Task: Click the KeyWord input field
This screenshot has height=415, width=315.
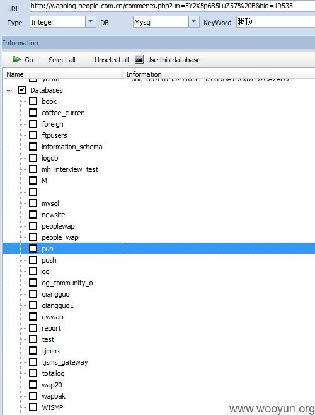Action: pos(275,21)
